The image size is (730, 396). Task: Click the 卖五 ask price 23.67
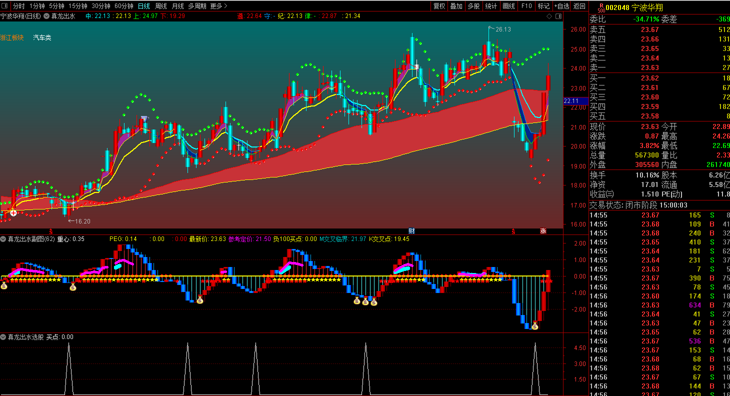pos(650,29)
